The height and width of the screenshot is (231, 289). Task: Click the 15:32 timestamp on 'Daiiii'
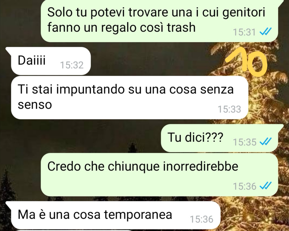coord(72,65)
